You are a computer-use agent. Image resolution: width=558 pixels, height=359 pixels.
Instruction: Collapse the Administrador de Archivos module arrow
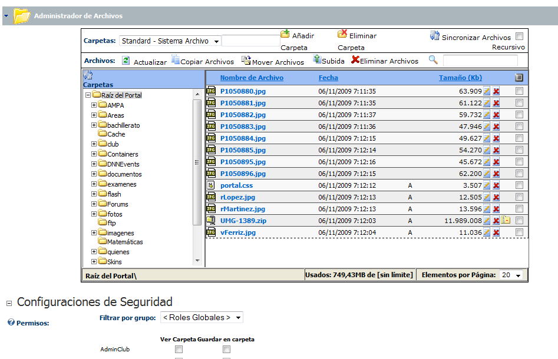6,16
